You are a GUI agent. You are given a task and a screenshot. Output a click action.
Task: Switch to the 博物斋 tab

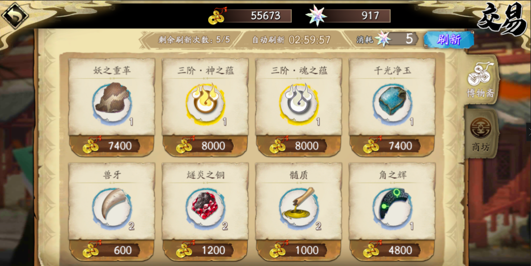481,80
